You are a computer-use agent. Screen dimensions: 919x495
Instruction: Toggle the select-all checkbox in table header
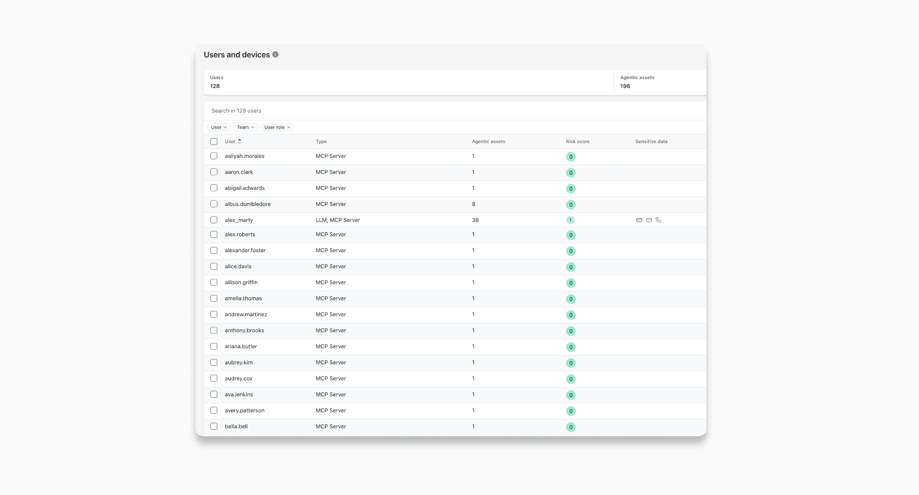point(214,141)
